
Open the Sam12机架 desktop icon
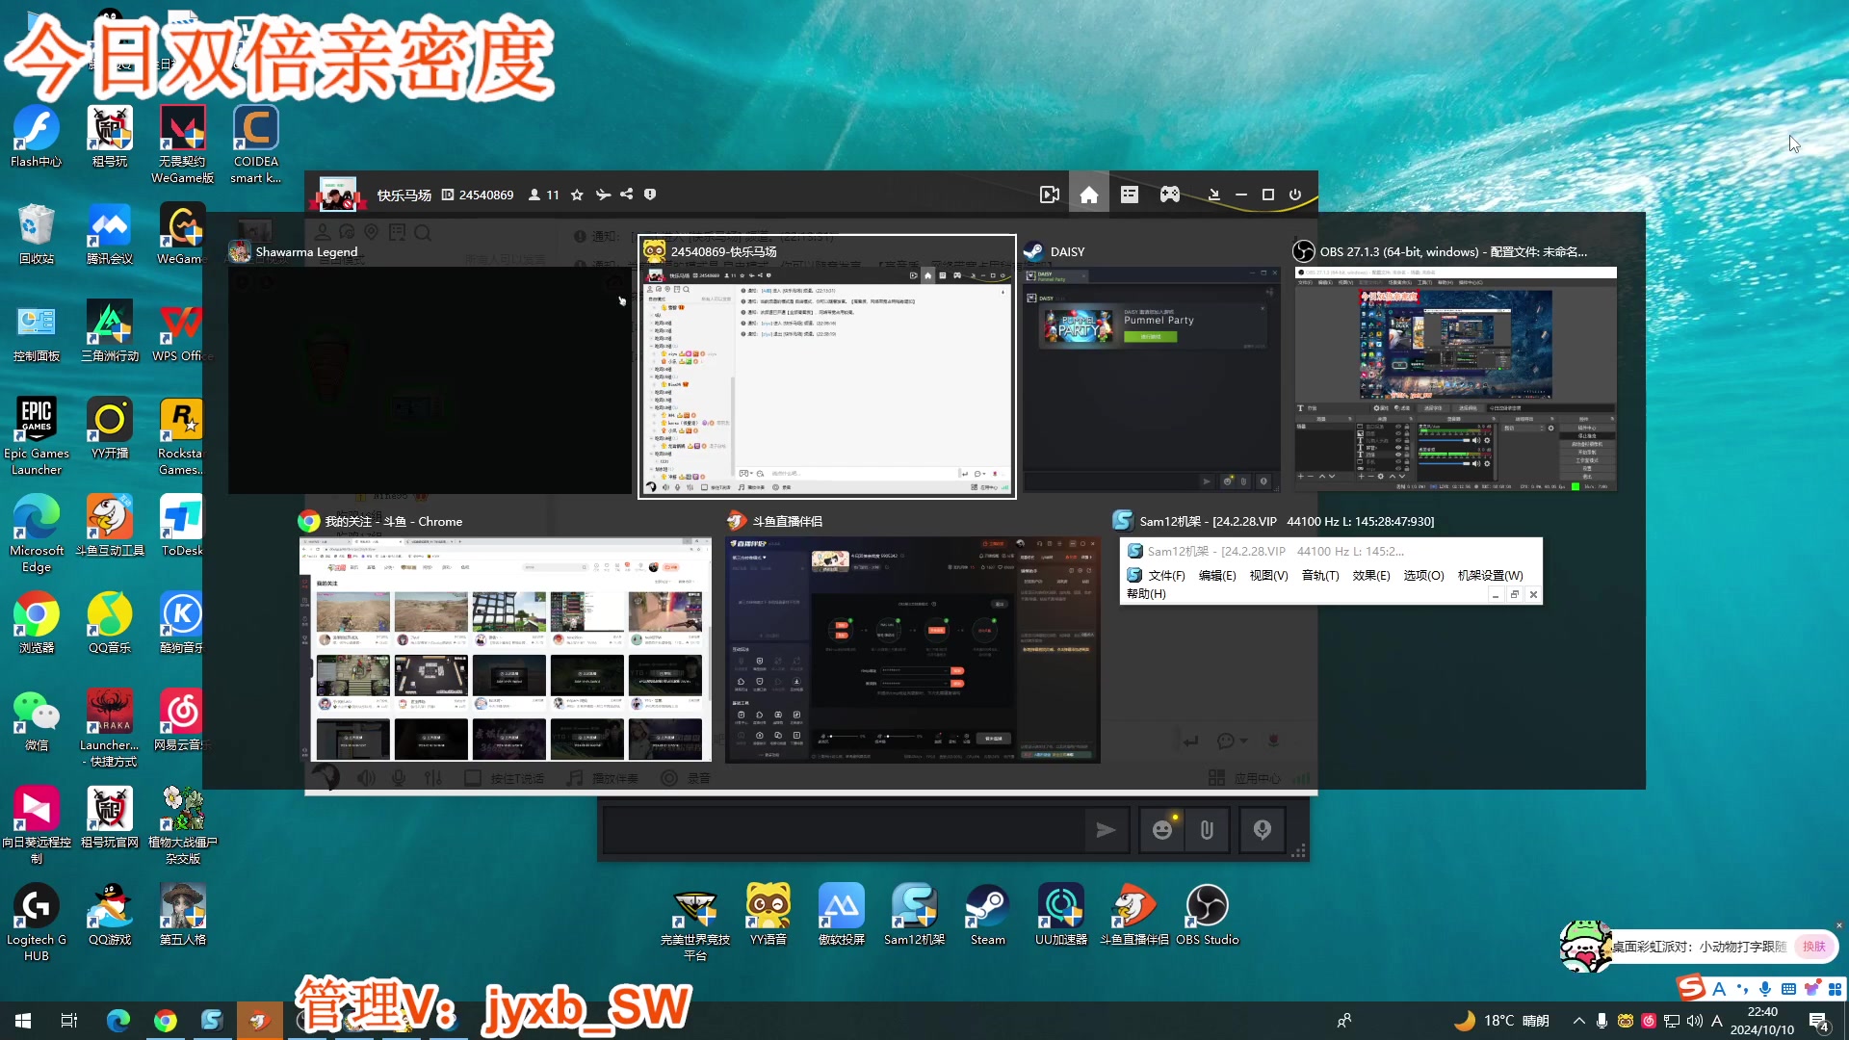click(915, 914)
